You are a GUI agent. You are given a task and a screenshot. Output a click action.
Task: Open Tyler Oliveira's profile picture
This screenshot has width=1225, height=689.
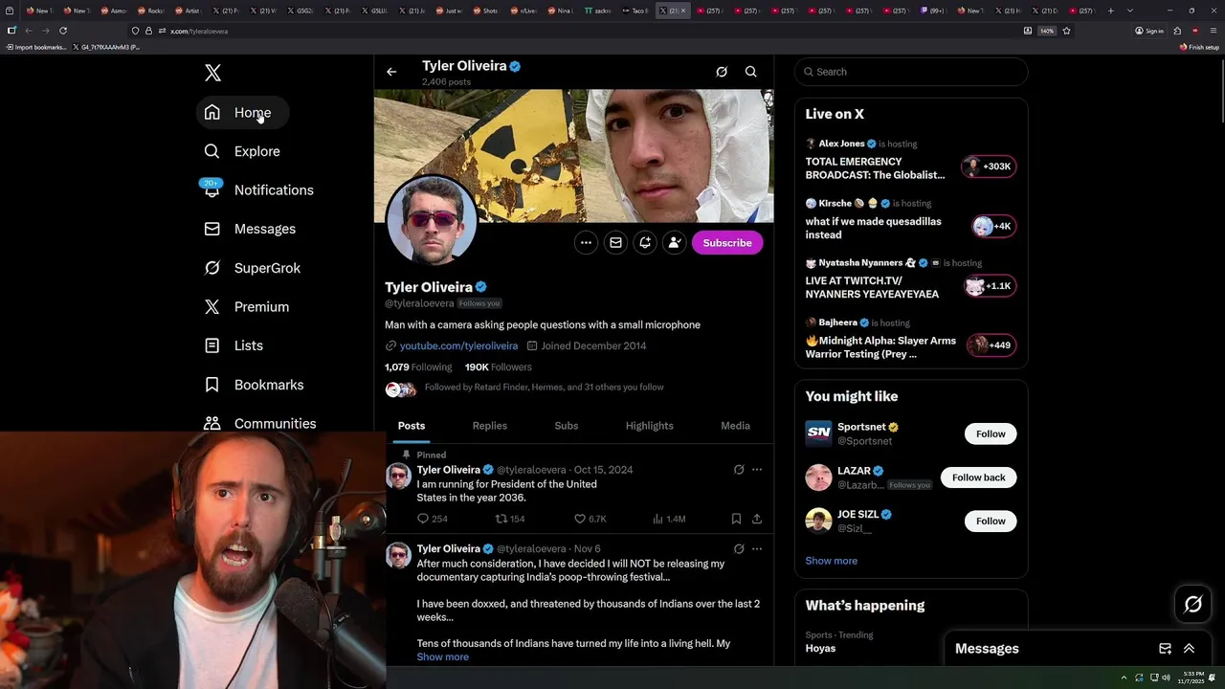(431, 220)
